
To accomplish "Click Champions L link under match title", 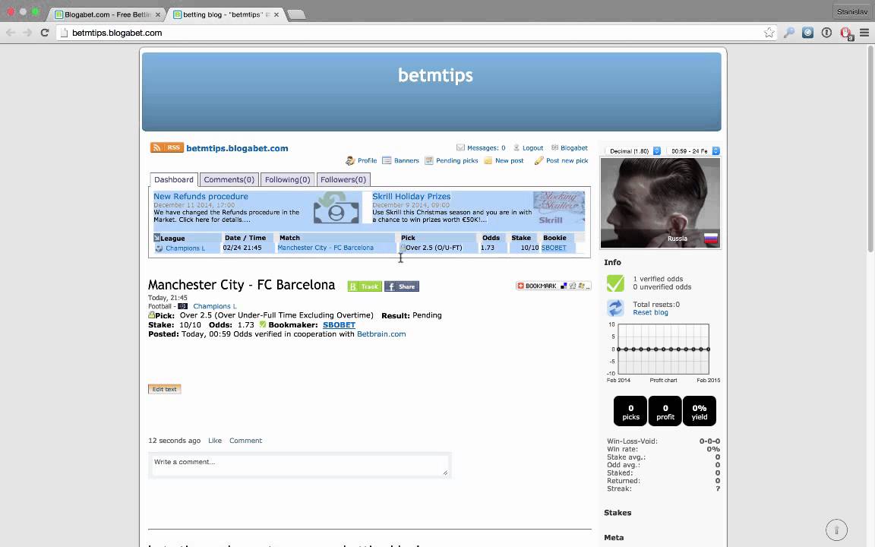I will pyautogui.click(x=215, y=306).
